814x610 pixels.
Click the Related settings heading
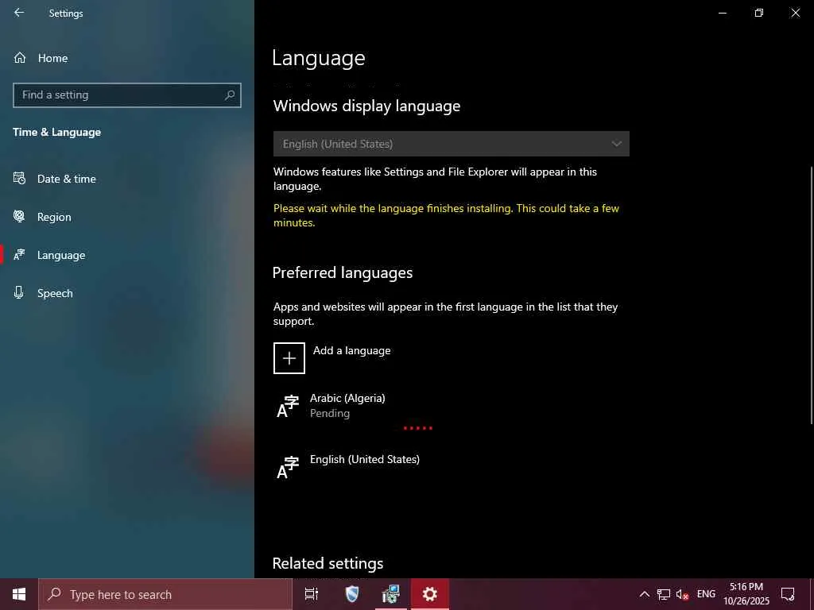pyautogui.click(x=328, y=563)
